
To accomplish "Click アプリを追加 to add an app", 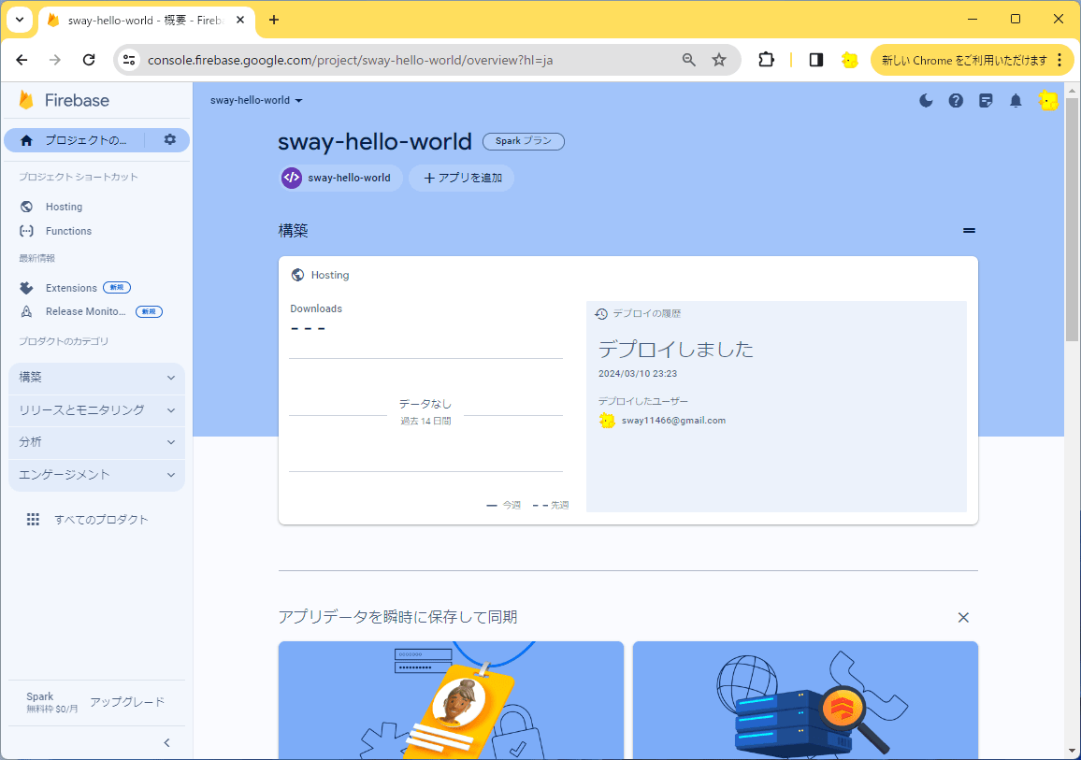I will [x=461, y=178].
